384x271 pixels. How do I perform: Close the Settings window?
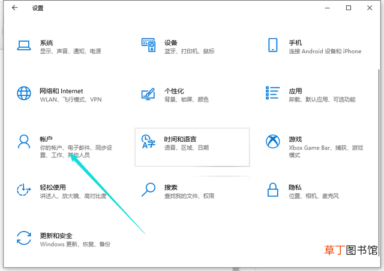point(370,8)
